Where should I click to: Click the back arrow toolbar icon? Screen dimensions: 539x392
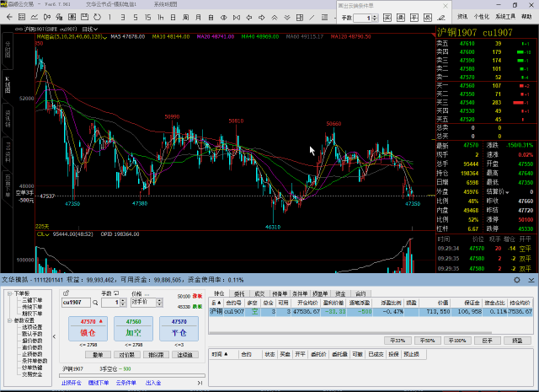click(x=9, y=17)
